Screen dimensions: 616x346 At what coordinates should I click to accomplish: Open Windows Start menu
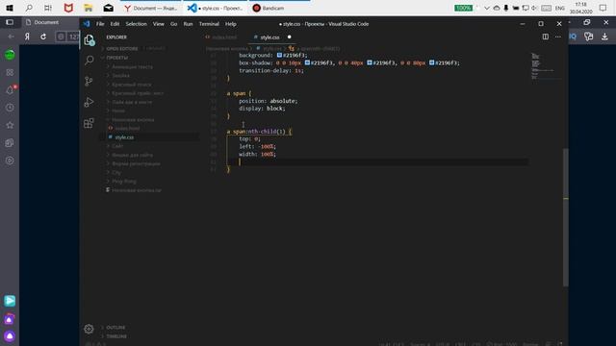[x=10, y=8]
